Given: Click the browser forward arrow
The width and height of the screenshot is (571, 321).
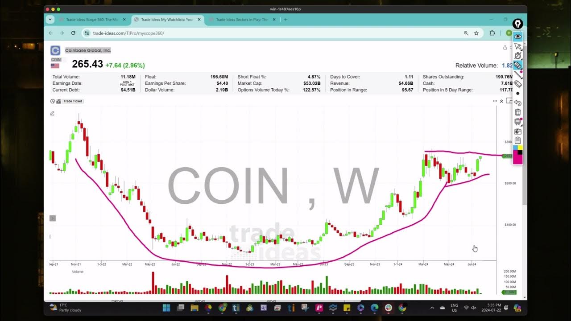Looking at the screenshot, I should tap(62, 33).
